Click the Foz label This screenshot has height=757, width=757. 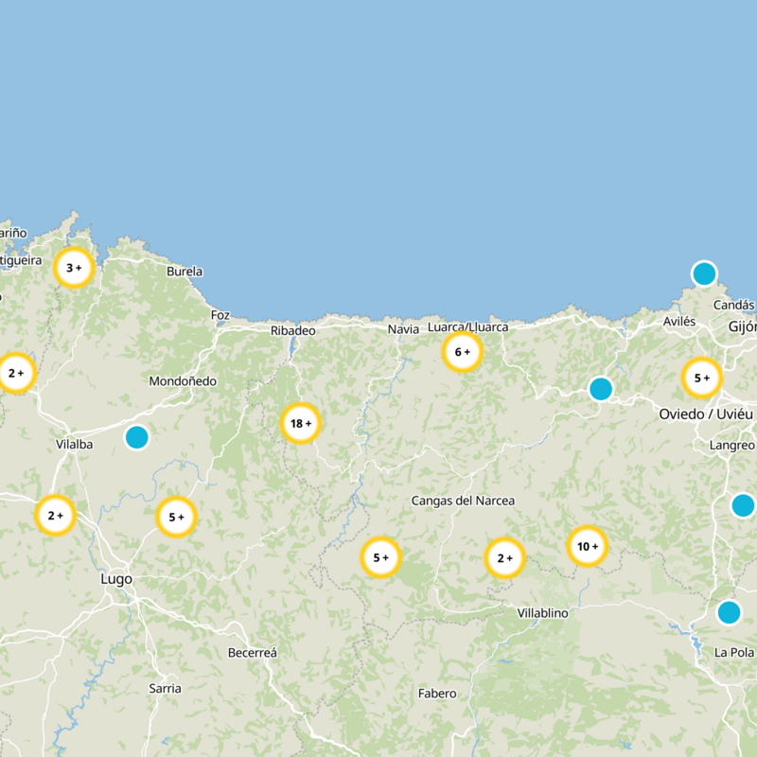point(220,315)
